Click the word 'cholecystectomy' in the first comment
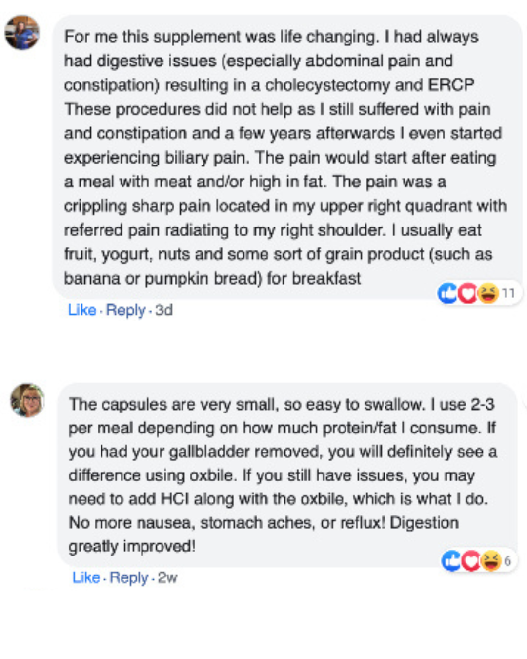527x659 pixels. pyautogui.click(x=327, y=85)
